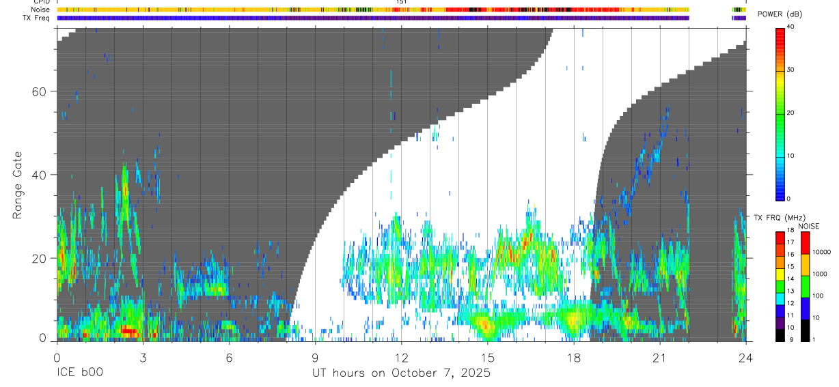Click the 60 range gate tick label

pyautogui.click(x=41, y=91)
